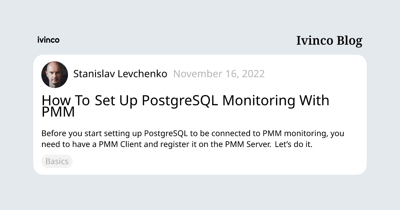Open the PostgreSQL Monitoring article title

tap(185, 106)
